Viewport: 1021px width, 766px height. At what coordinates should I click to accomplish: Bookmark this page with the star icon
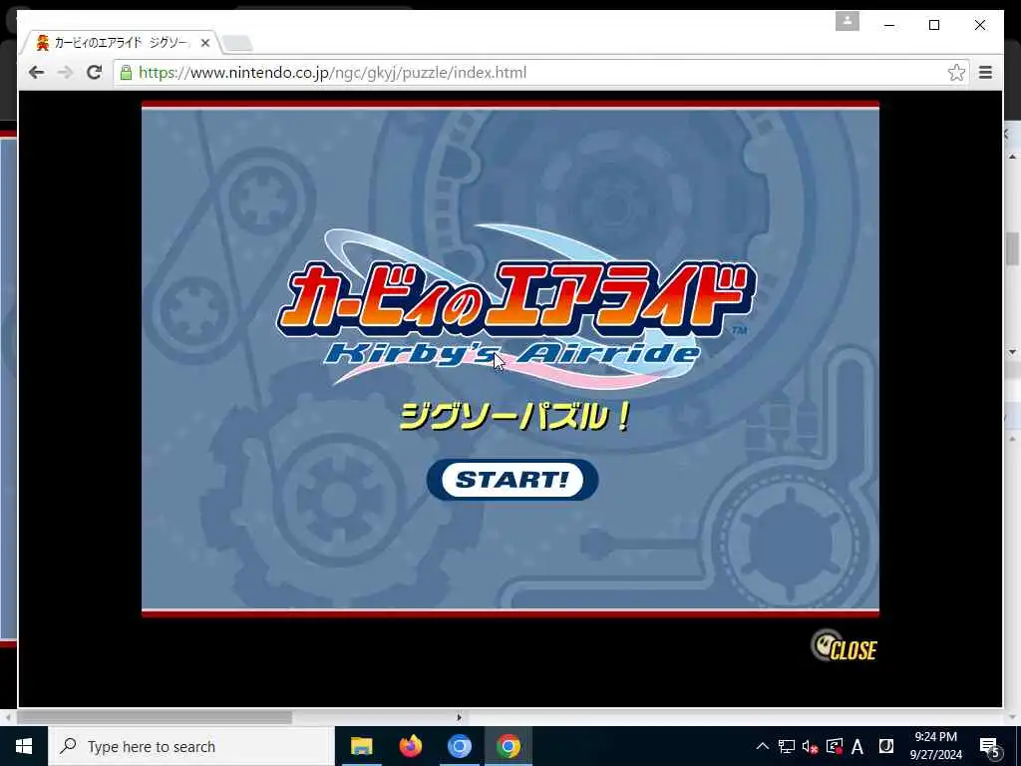pyautogui.click(x=956, y=72)
